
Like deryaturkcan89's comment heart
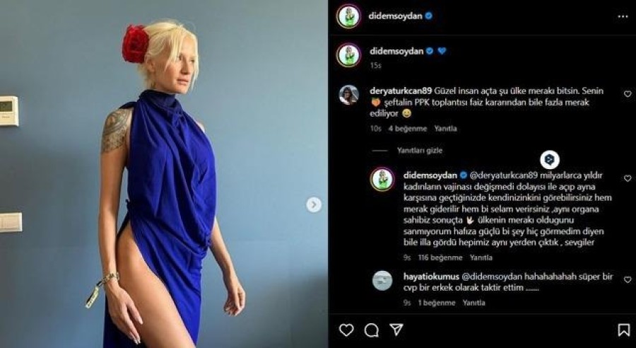click(x=628, y=94)
